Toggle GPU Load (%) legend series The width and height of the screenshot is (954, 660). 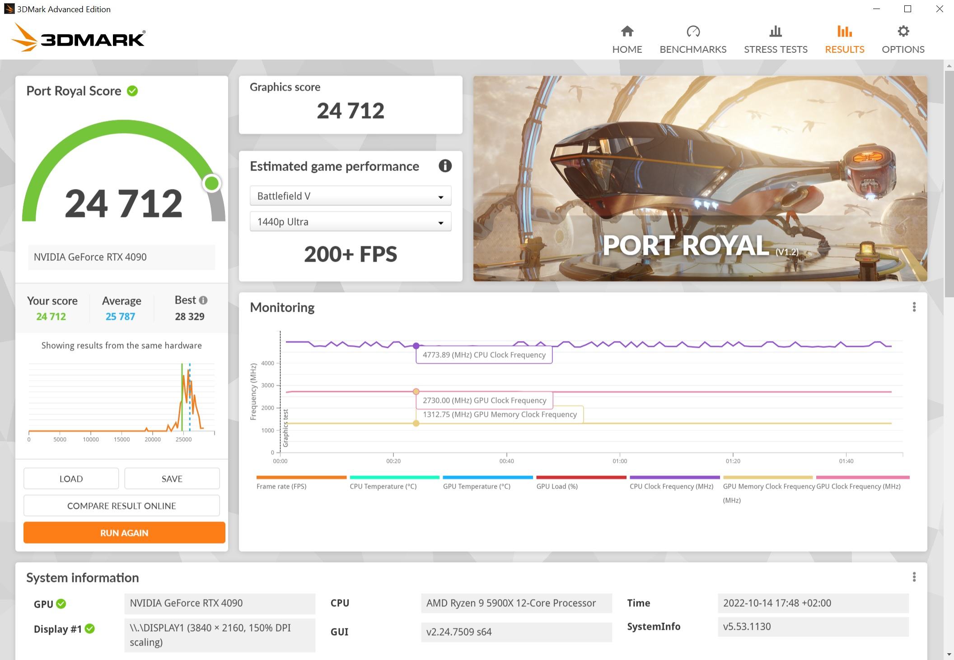tap(581, 483)
